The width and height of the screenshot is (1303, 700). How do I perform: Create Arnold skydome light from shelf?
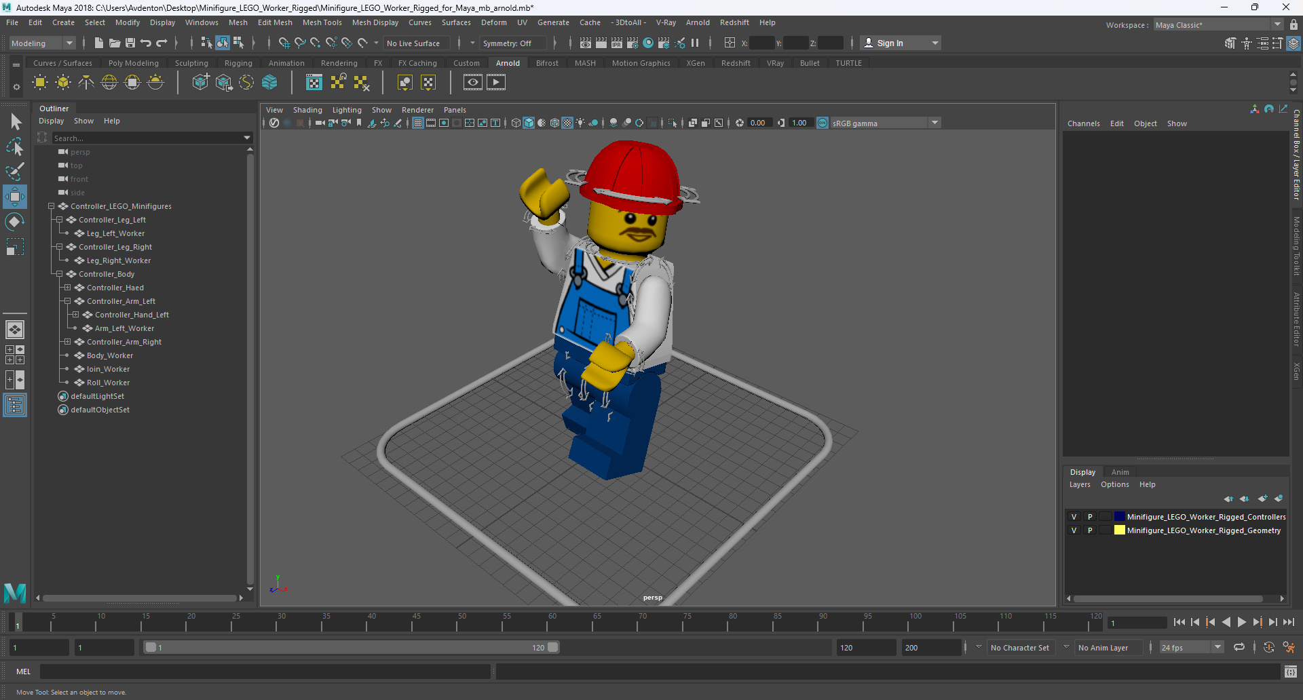[x=109, y=83]
